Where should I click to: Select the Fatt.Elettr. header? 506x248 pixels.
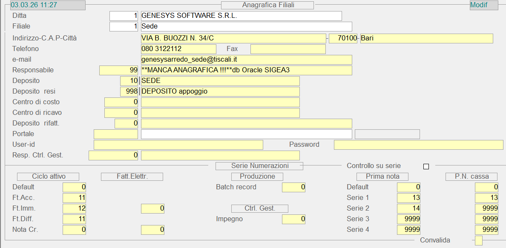coord(132,177)
